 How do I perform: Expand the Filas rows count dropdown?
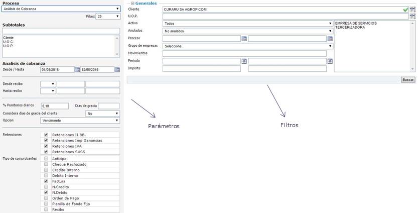[108, 17]
